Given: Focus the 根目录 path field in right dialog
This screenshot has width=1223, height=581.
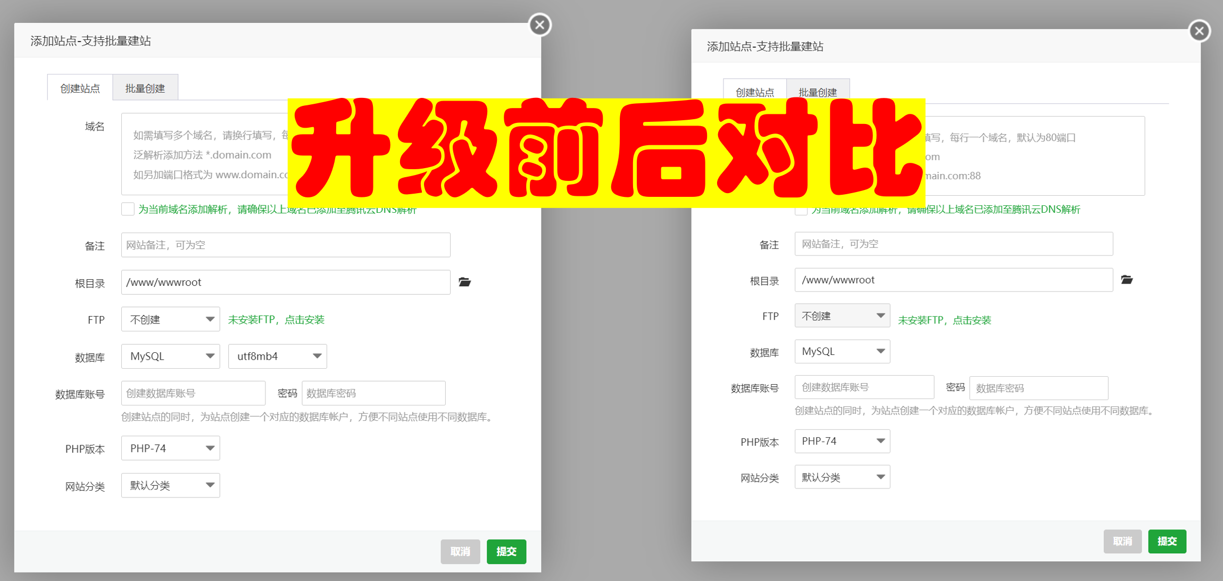Looking at the screenshot, I should [954, 280].
